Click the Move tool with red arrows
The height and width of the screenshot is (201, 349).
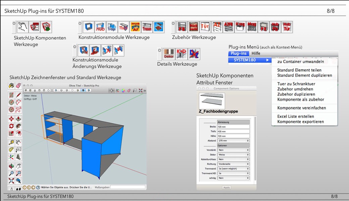11,119
